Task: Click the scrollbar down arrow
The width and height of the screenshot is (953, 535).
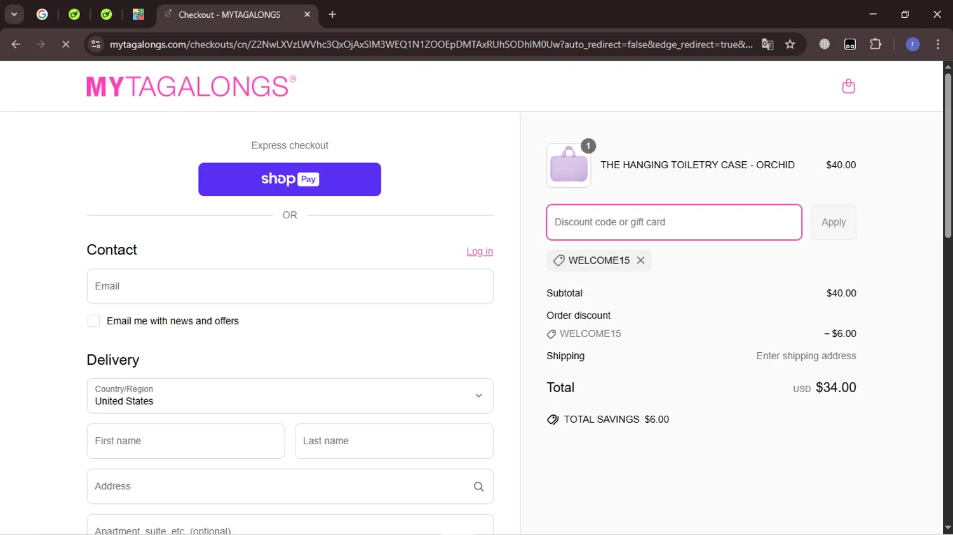Action: (947, 528)
